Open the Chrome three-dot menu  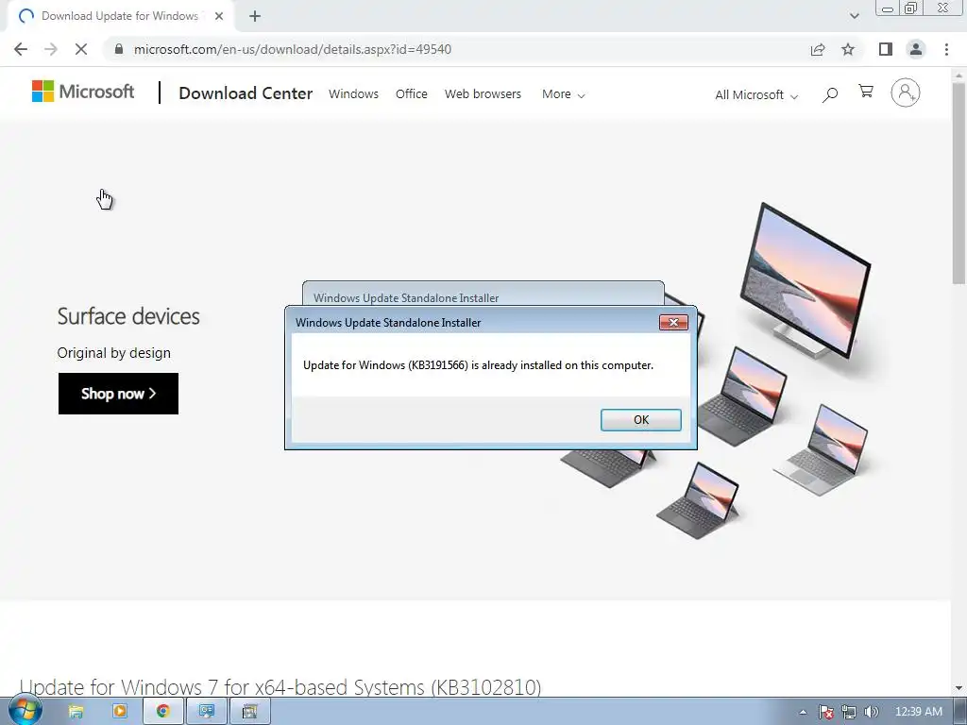tap(946, 49)
